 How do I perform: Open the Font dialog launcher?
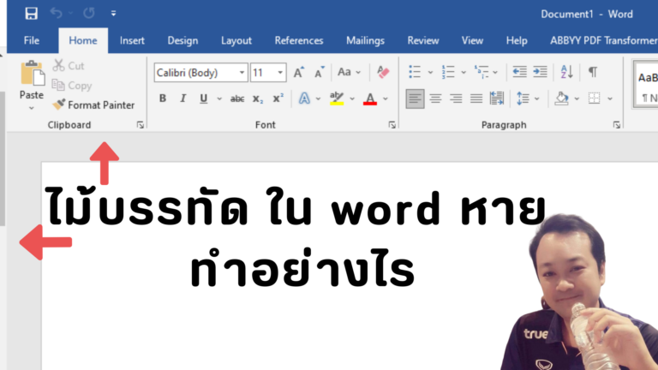point(392,125)
